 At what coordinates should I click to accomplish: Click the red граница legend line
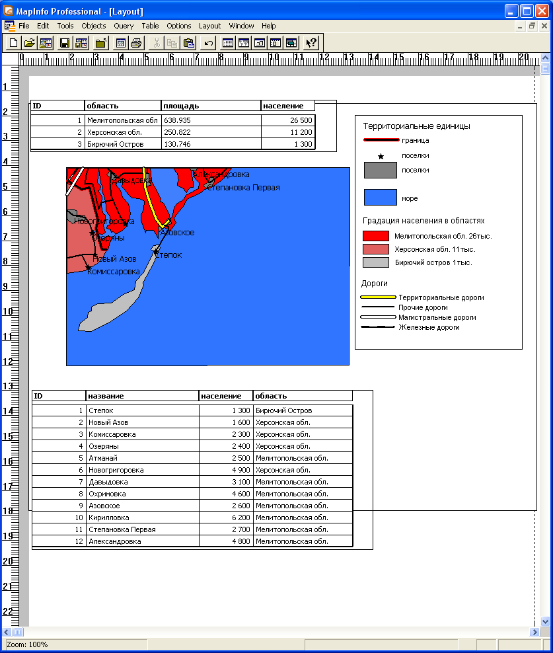[x=381, y=140]
